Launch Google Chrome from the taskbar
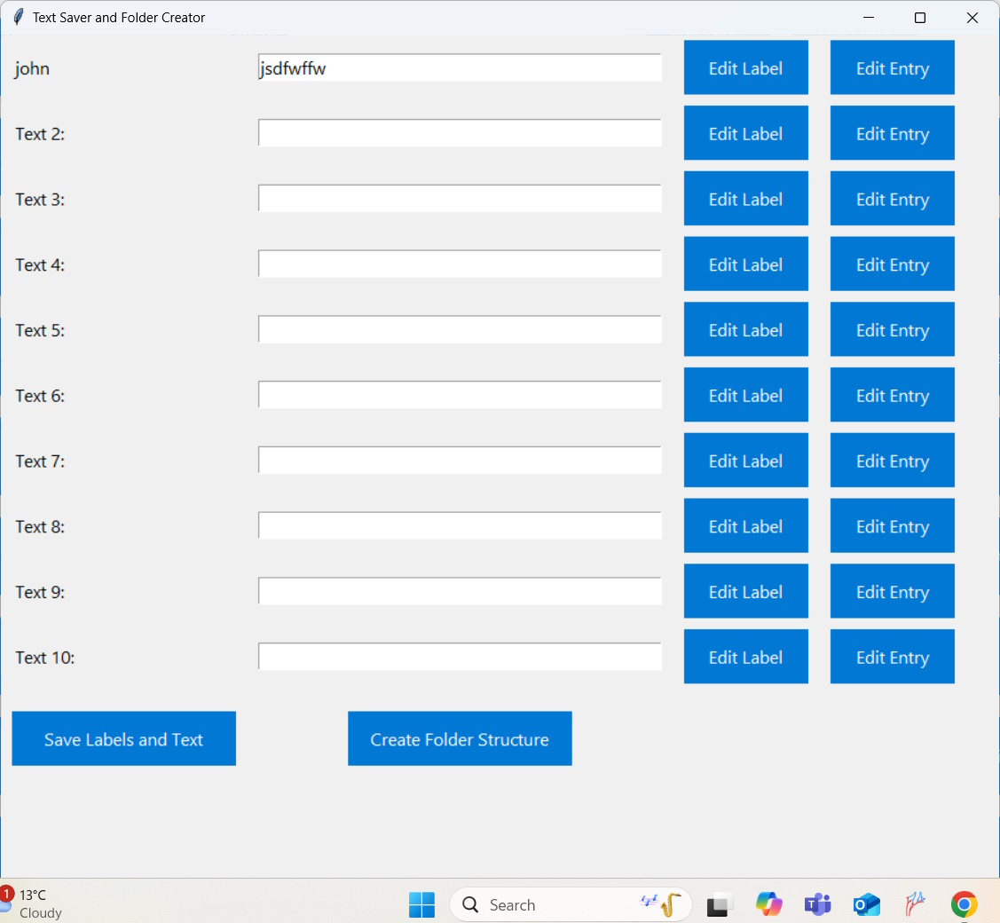 click(x=964, y=904)
